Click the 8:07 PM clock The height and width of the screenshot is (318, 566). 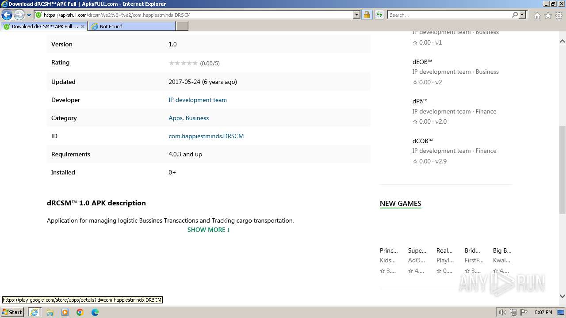(x=543, y=312)
